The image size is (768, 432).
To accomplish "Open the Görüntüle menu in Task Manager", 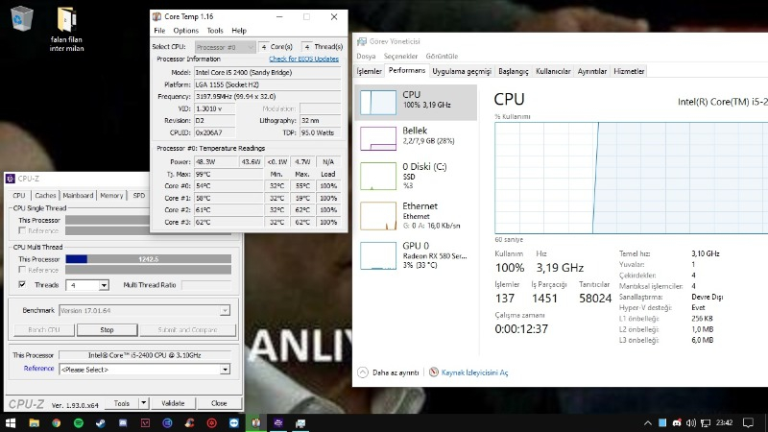I will pyautogui.click(x=442, y=57).
